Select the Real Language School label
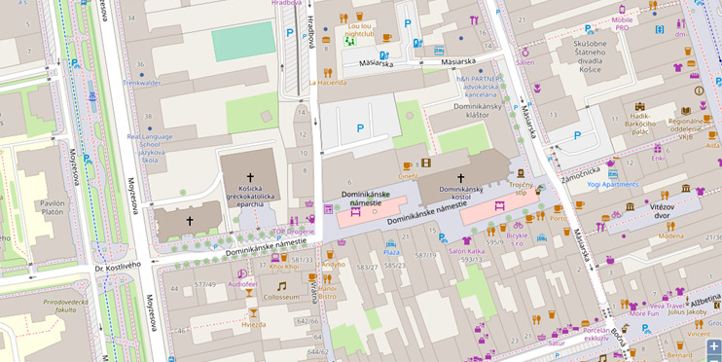Image resolution: width=722 pixels, height=362 pixels. [150, 148]
